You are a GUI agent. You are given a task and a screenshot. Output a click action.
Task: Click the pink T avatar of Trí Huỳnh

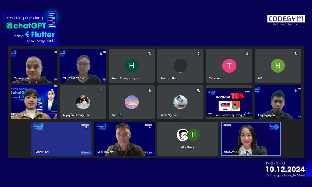[229, 66]
